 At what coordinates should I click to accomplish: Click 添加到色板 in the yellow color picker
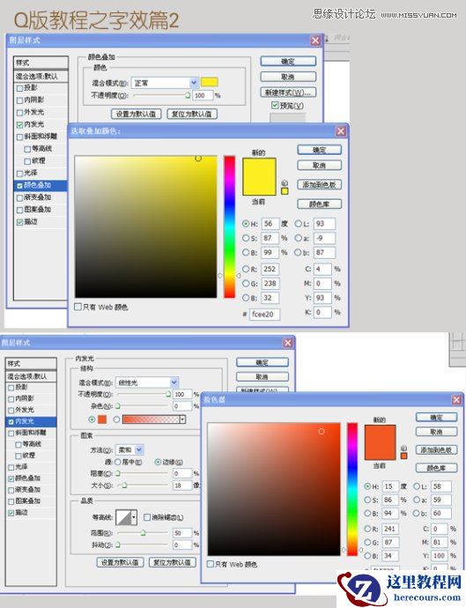[x=320, y=185]
